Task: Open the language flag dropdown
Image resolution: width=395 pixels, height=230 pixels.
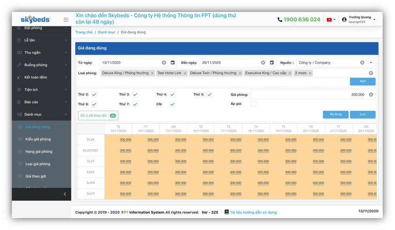Action: click(x=330, y=19)
